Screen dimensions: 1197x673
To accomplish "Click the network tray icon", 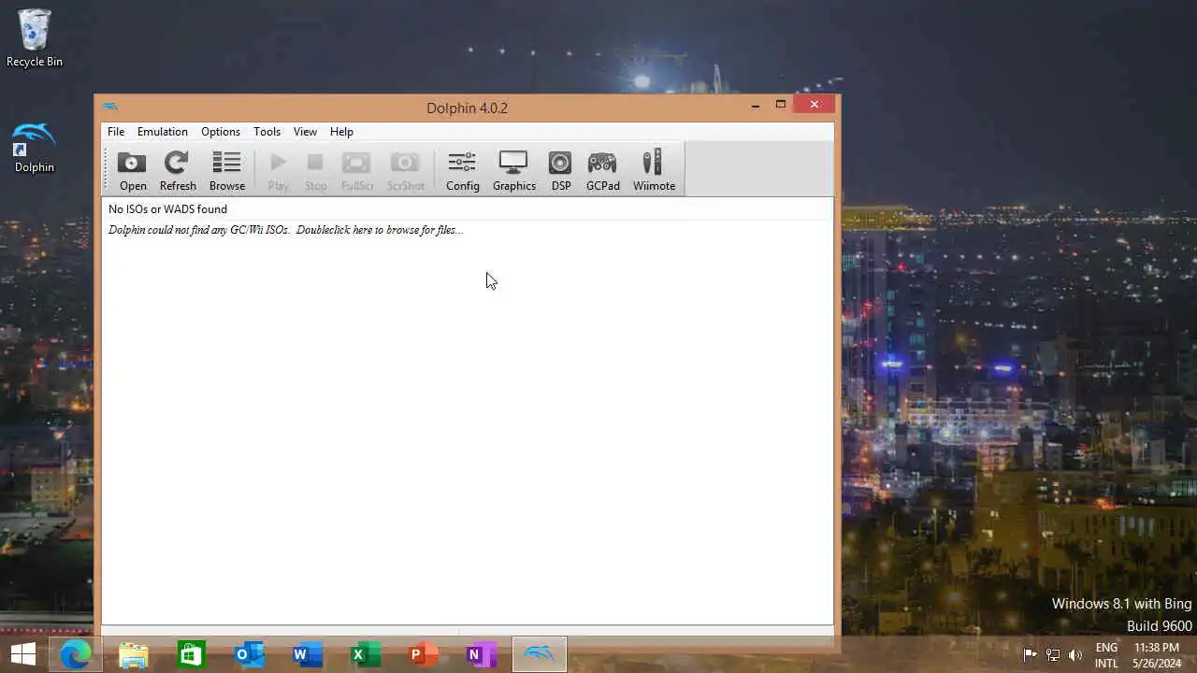I will [x=1053, y=654].
